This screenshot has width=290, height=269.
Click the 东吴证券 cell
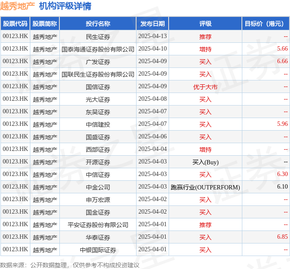coord(98,112)
